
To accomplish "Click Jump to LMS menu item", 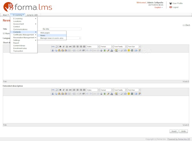I will coord(32,15).
